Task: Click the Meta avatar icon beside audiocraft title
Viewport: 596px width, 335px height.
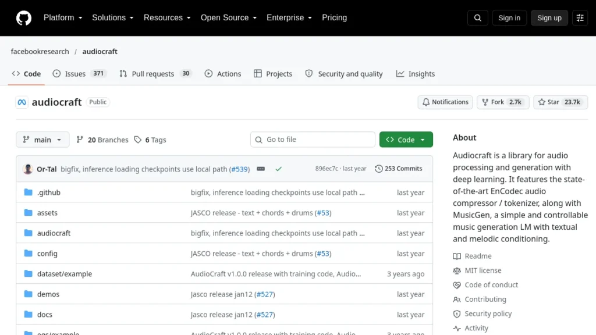Action: tap(22, 102)
